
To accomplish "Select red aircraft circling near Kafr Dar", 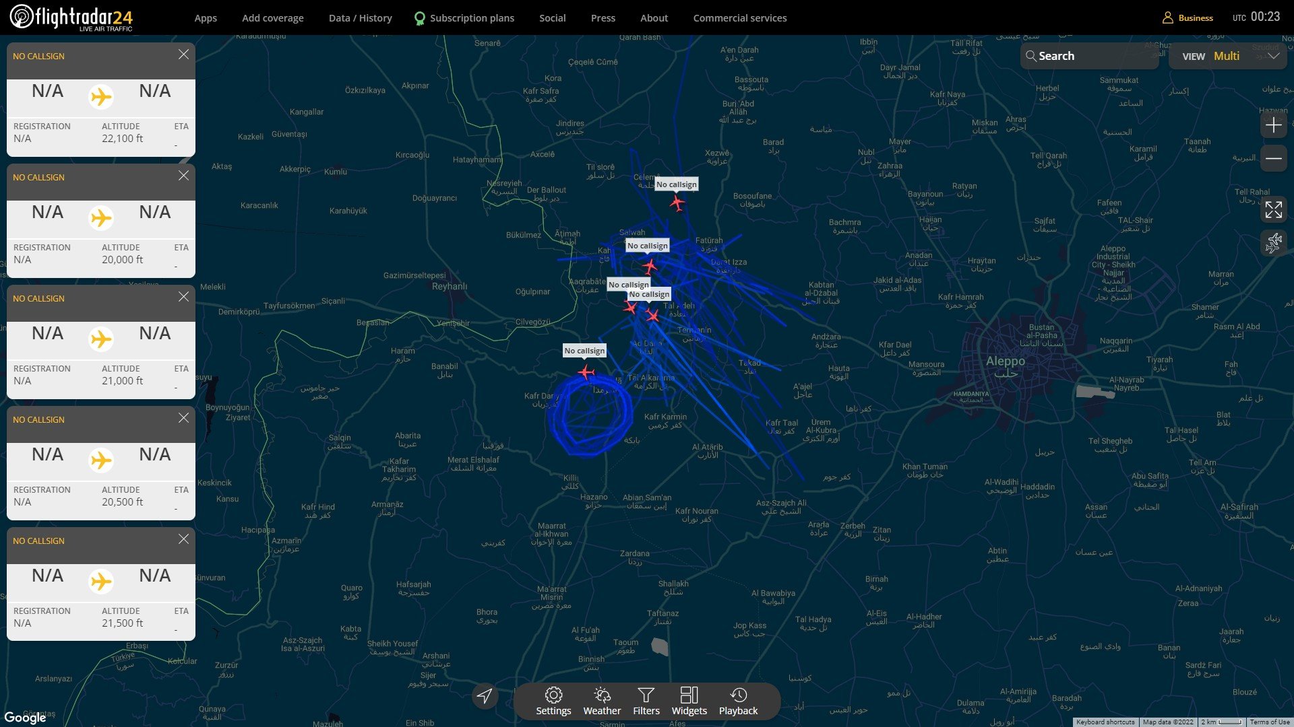I will pos(586,372).
